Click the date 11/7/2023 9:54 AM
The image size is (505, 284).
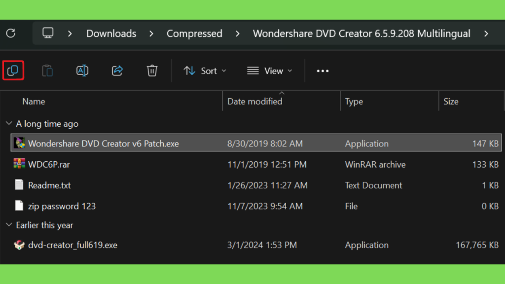(x=265, y=206)
